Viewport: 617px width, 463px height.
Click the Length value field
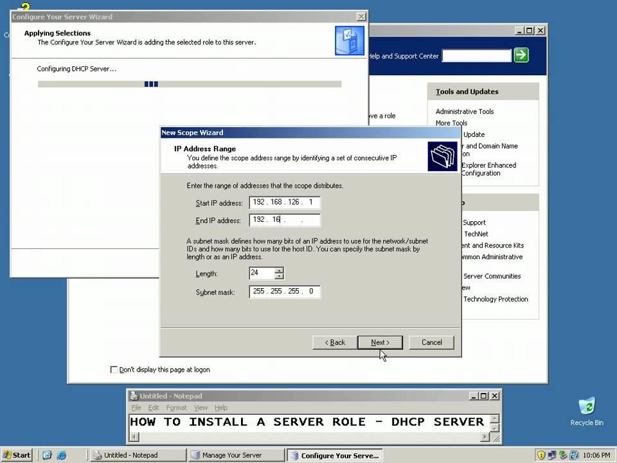pyautogui.click(x=262, y=273)
